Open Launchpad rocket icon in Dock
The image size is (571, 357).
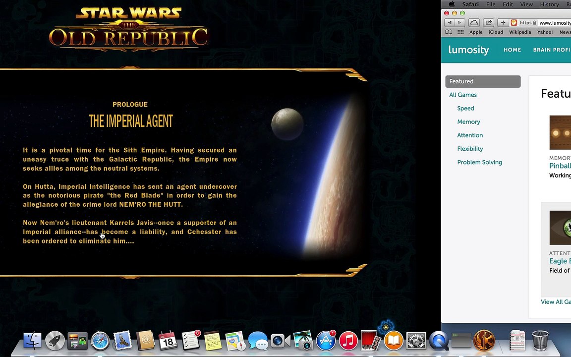pyautogui.click(x=55, y=341)
